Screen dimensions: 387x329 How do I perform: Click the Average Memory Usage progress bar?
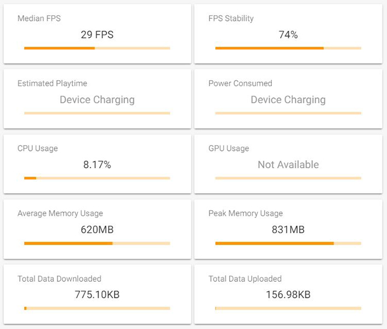click(x=97, y=243)
